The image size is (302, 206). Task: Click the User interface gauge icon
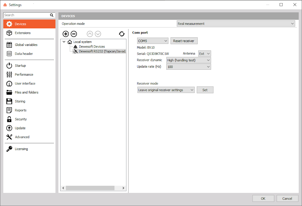9,84
